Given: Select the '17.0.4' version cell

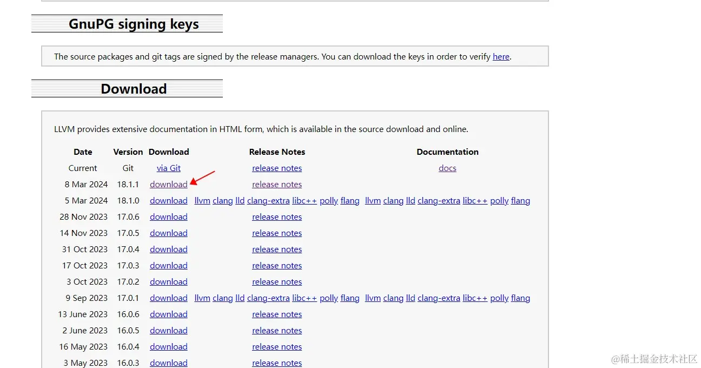Looking at the screenshot, I should click(128, 249).
